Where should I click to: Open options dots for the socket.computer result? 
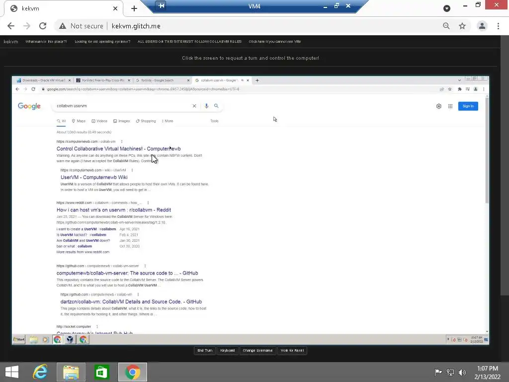tap(97, 326)
